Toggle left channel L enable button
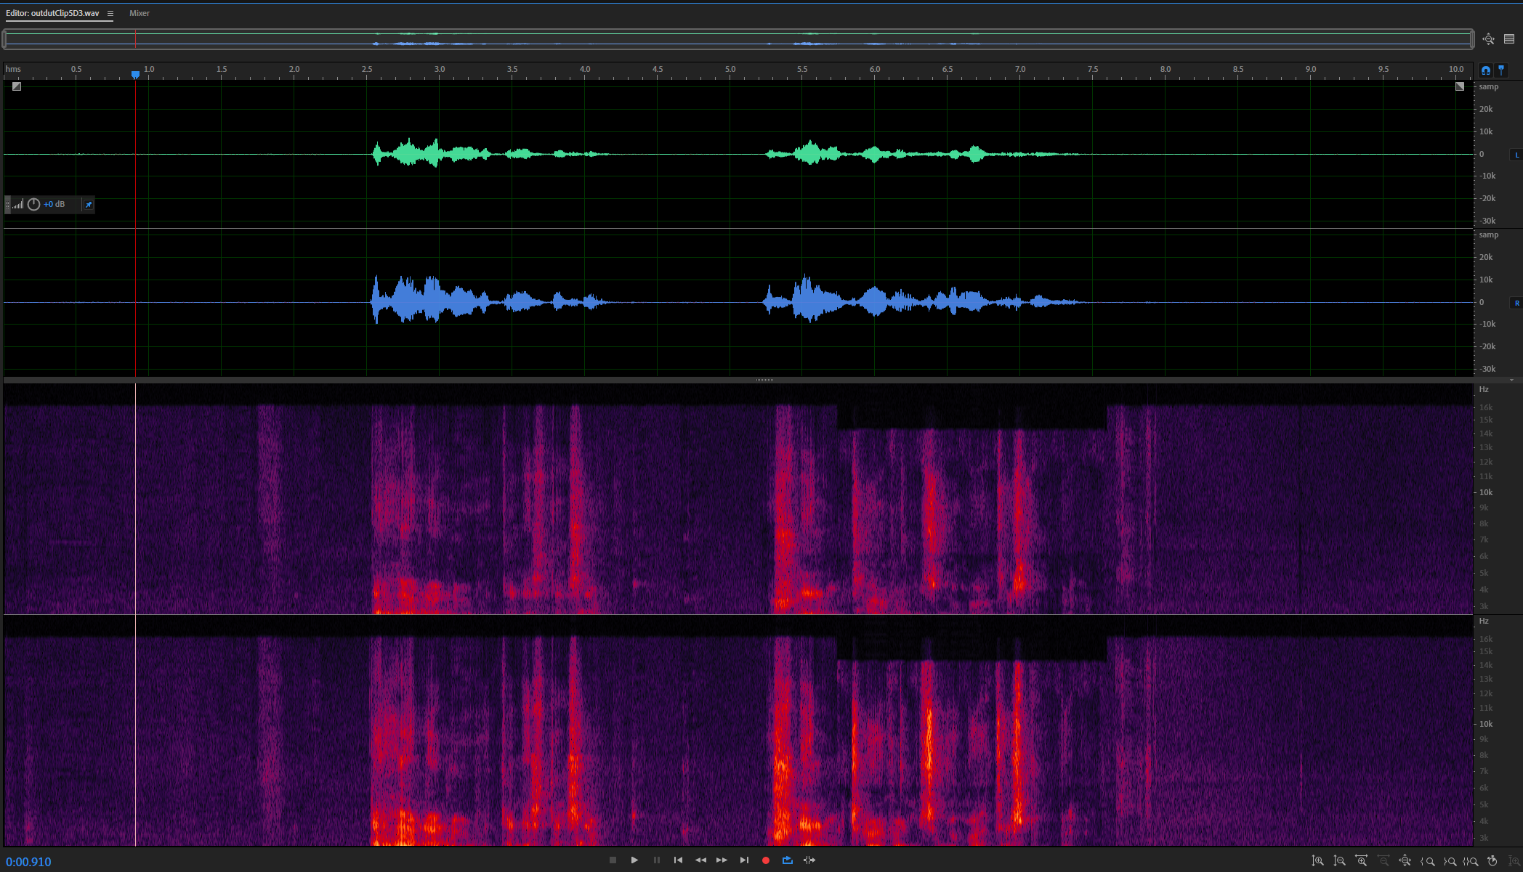The width and height of the screenshot is (1523, 872). tap(1516, 155)
